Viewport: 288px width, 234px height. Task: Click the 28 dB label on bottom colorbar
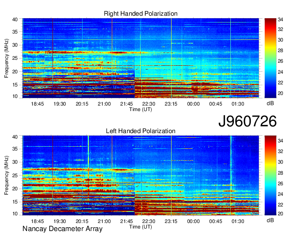[x=280, y=173]
